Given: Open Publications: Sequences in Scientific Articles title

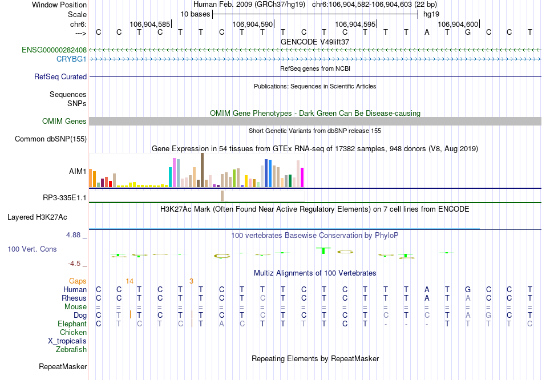Looking at the screenshot, I should (x=315, y=87).
